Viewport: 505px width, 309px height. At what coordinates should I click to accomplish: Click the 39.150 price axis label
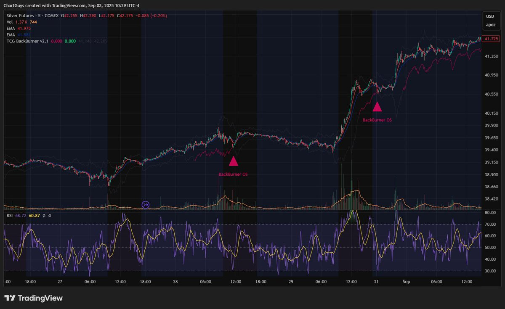click(x=491, y=162)
